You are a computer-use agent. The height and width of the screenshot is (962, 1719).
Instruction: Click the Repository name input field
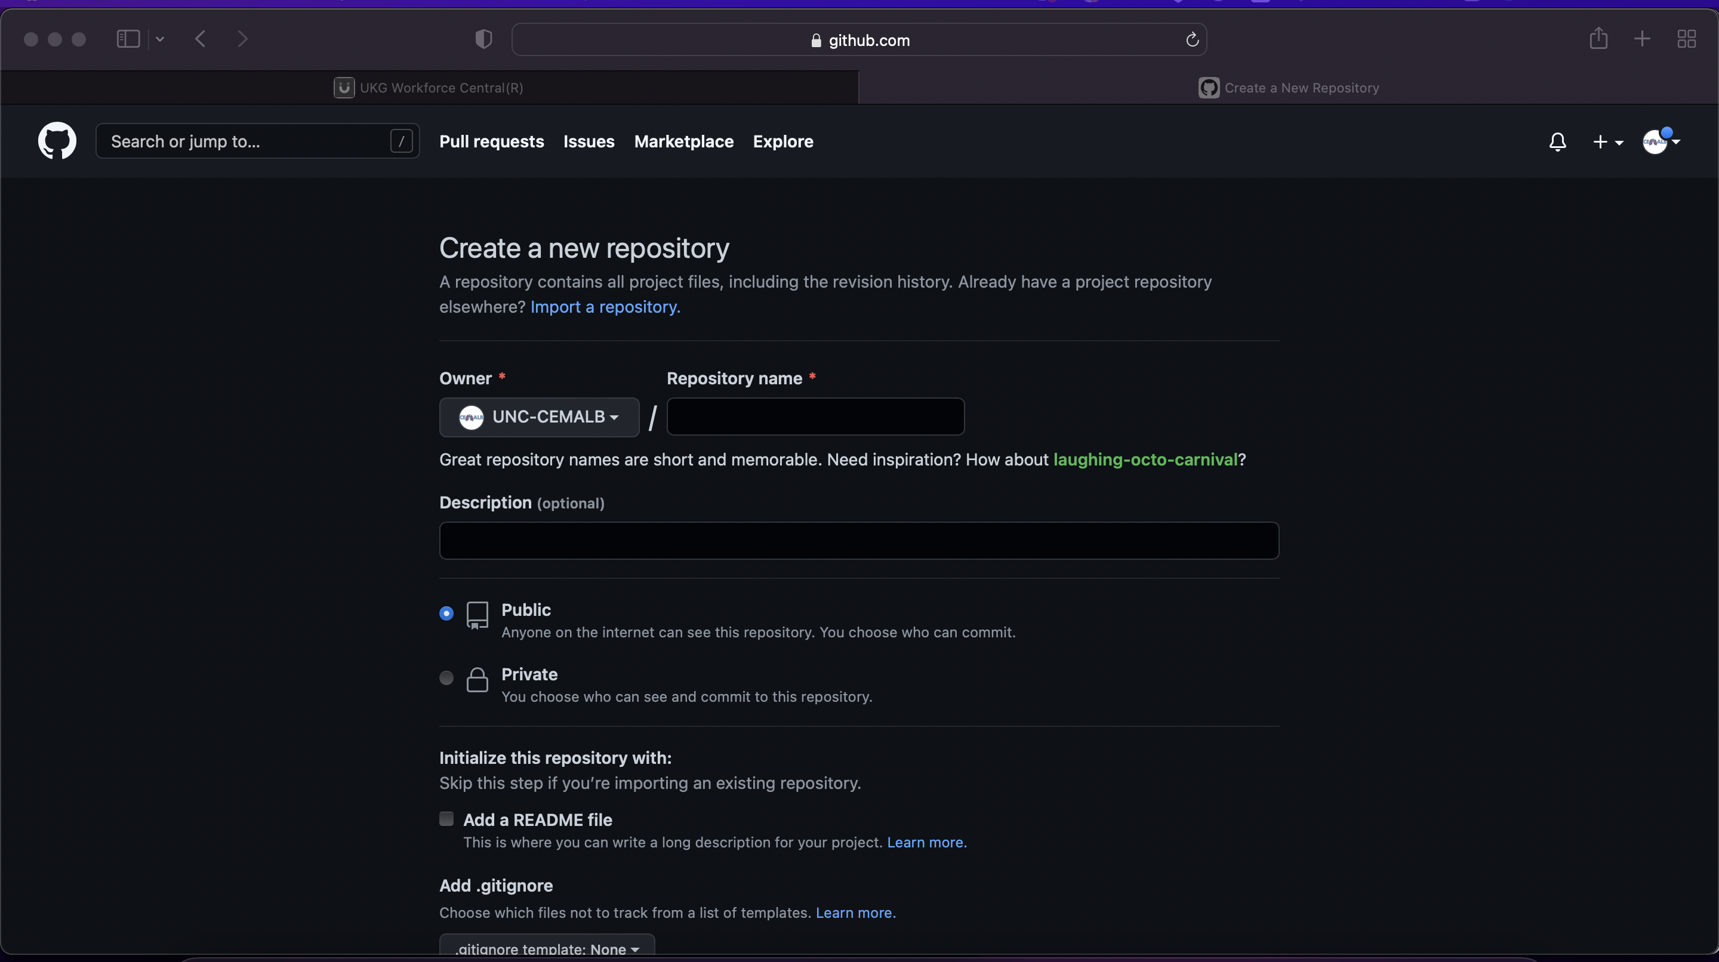click(815, 417)
